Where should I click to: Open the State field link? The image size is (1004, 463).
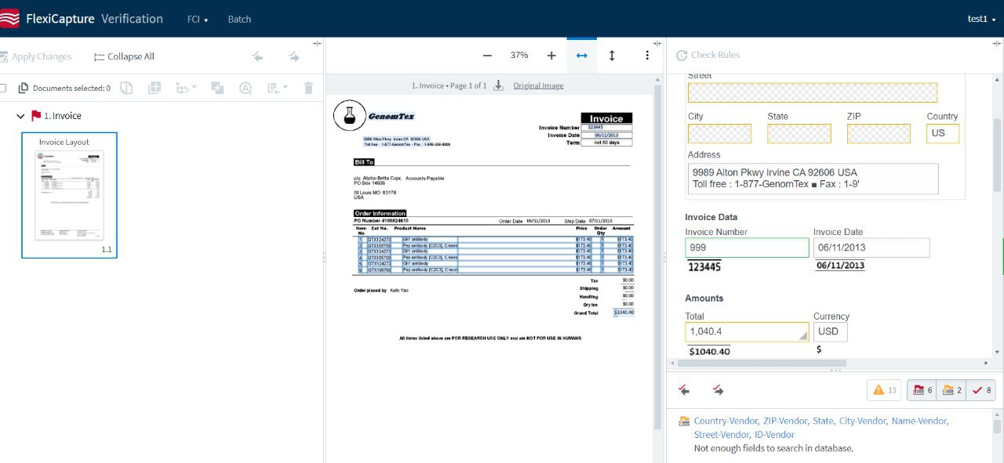(x=823, y=421)
